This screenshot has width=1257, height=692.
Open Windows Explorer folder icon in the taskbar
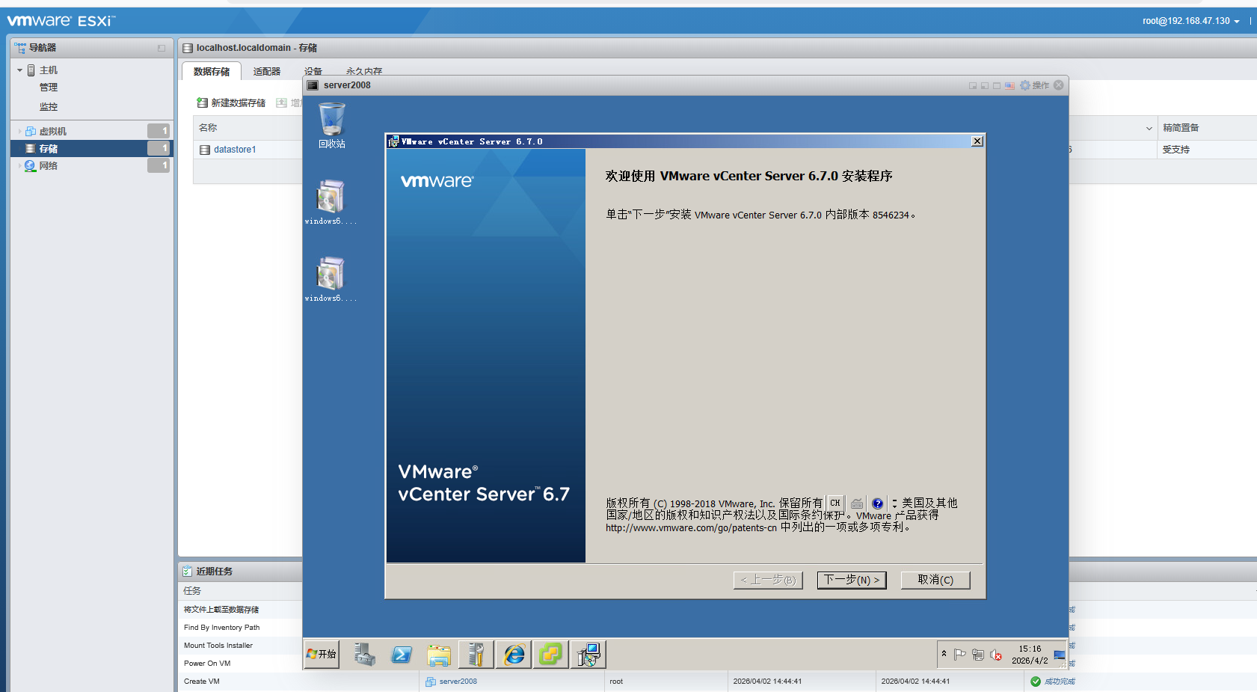coord(439,655)
